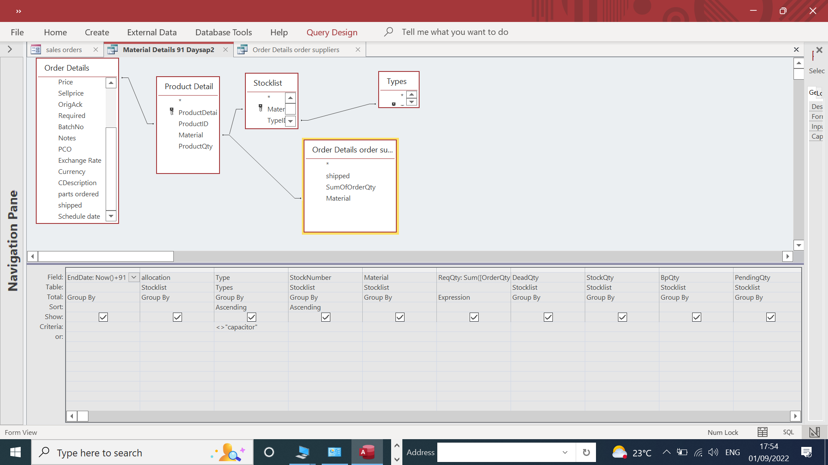Viewport: 828px width, 465px height.
Task: Switch to SQL View in status bar
Action: point(788,432)
